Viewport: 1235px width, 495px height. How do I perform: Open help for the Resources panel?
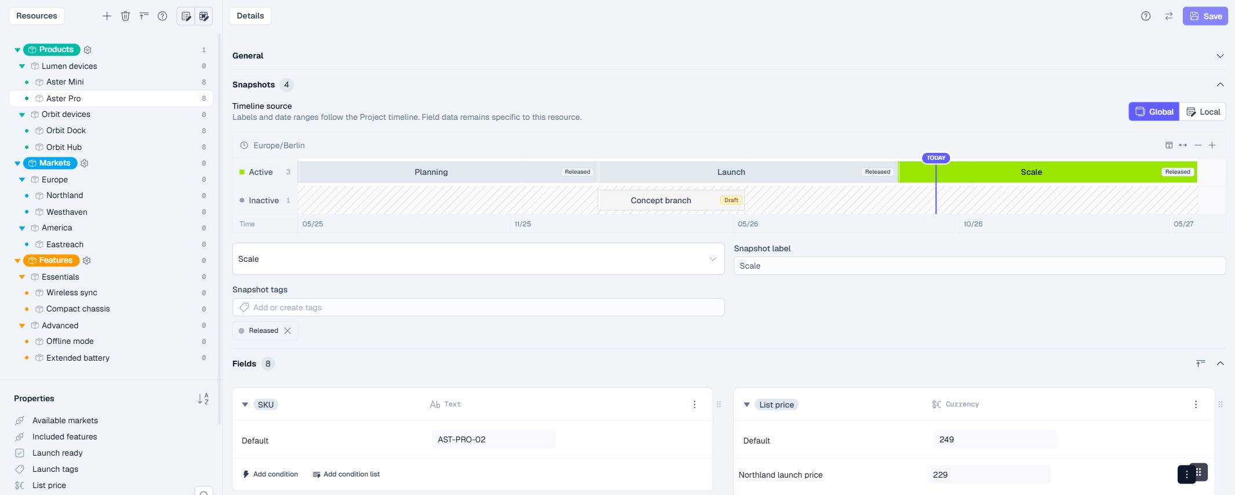point(162,16)
